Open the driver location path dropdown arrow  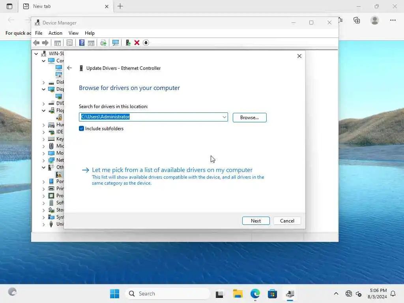click(224, 117)
